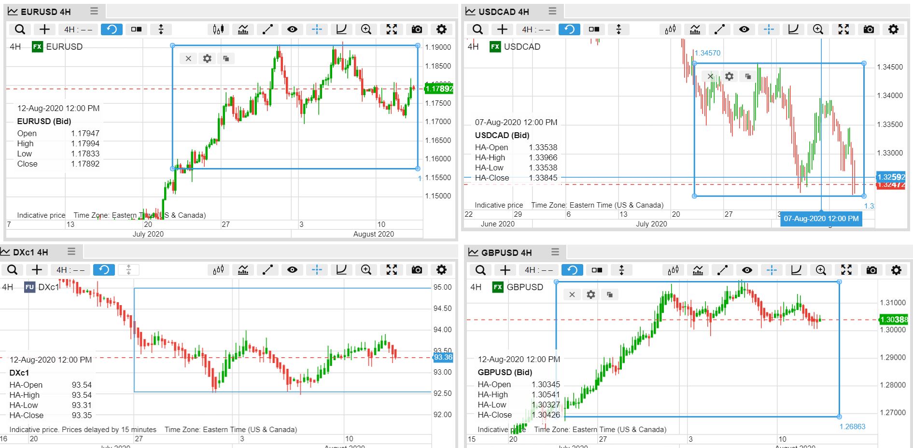Toggle the blue reset button in USDCAD toolbar
The width and height of the screenshot is (913, 448).
569,29
